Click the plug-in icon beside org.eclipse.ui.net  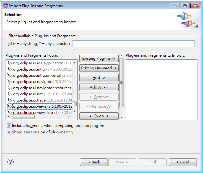coord(10,94)
